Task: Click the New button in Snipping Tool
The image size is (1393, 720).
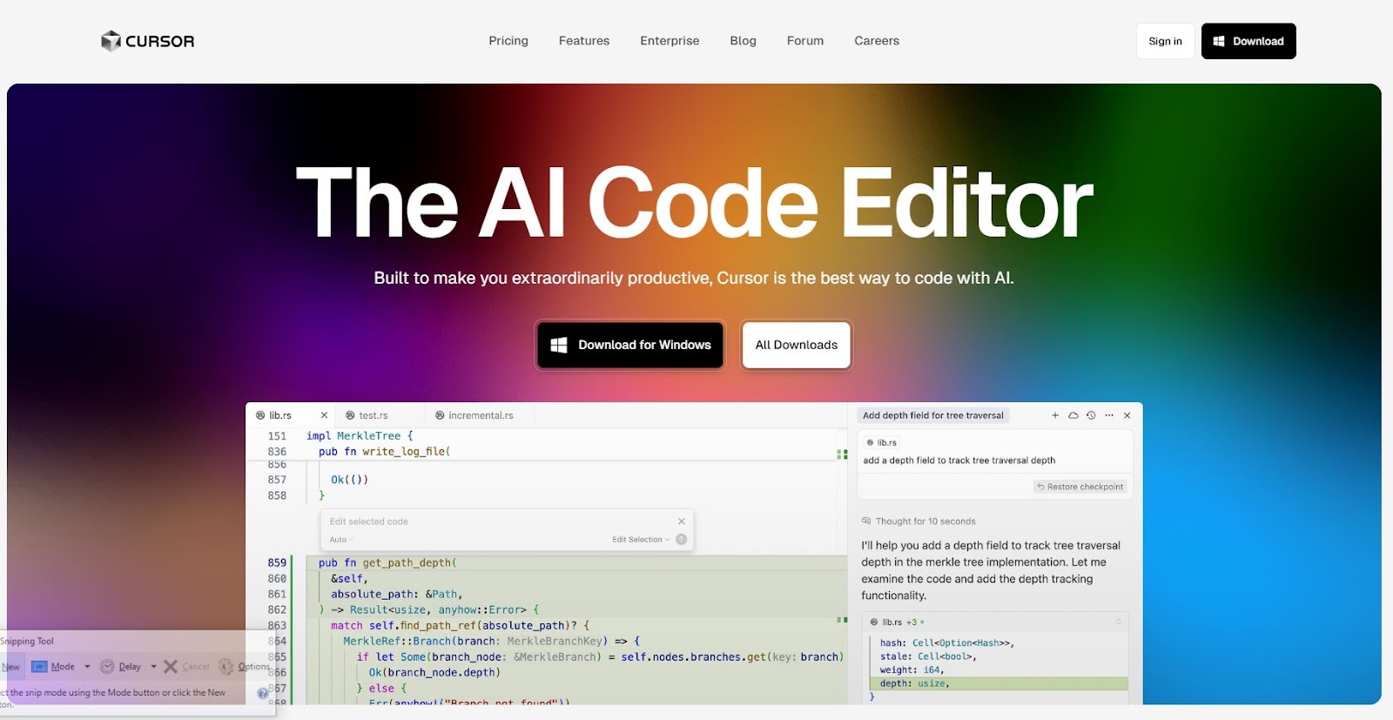Action: pyautogui.click(x=10, y=667)
